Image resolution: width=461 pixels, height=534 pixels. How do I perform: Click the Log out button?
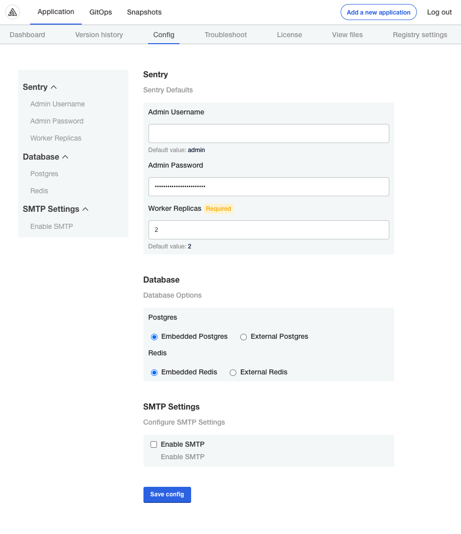tap(439, 12)
